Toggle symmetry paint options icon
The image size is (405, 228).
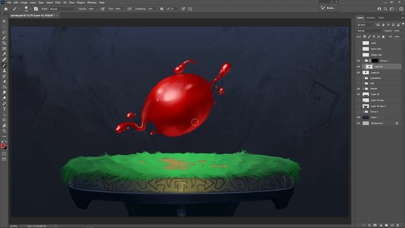pos(190,9)
